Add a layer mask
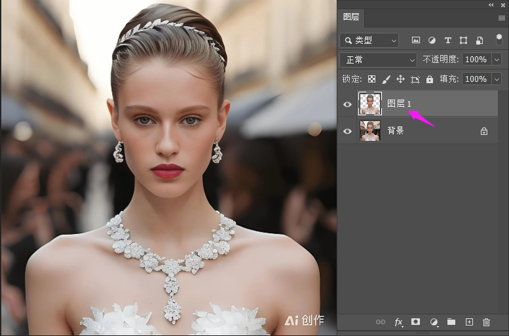Image resolution: width=509 pixels, height=336 pixels. click(415, 322)
